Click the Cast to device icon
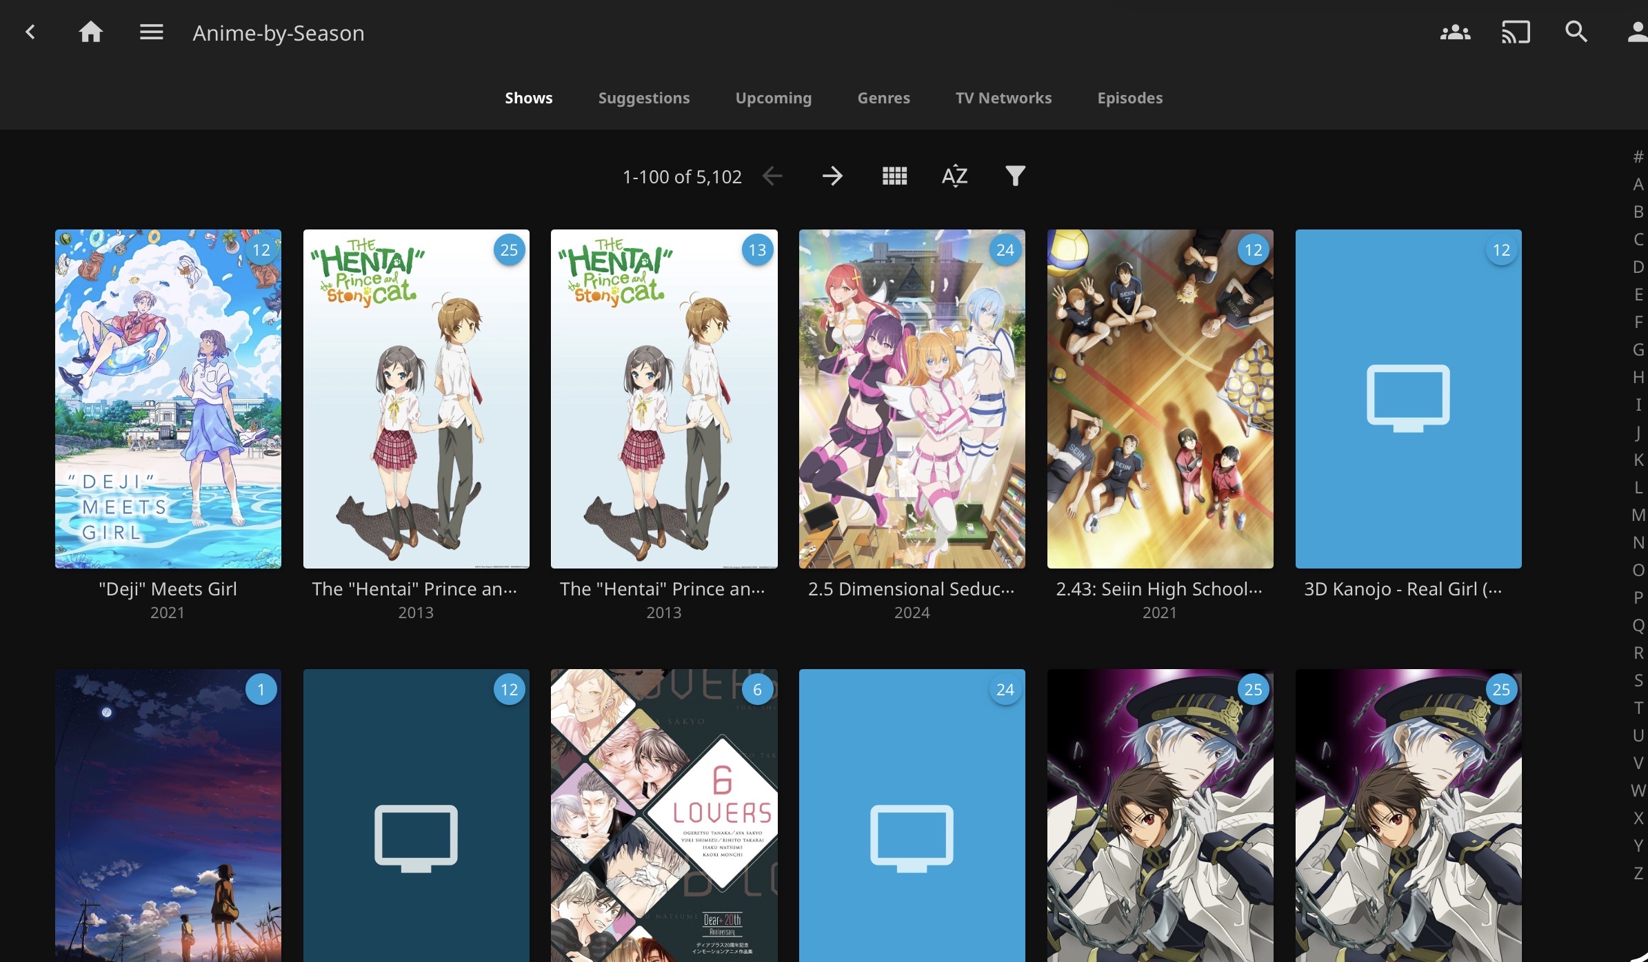The height and width of the screenshot is (962, 1648). click(x=1516, y=32)
